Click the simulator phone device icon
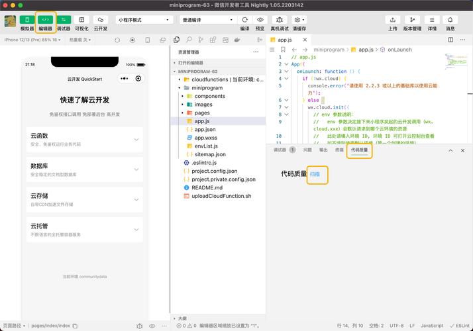The image size is (473, 331). [x=148, y=40]
